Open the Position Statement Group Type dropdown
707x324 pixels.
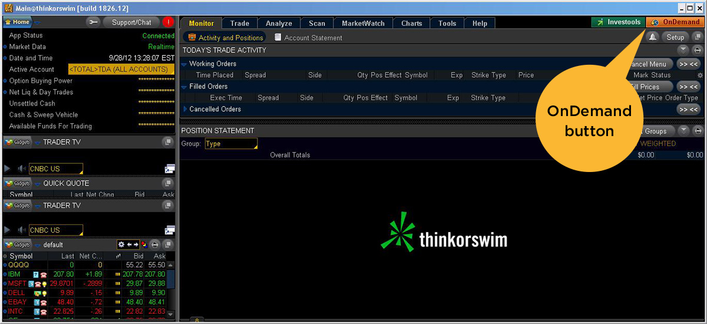click(x=231, y=144)
